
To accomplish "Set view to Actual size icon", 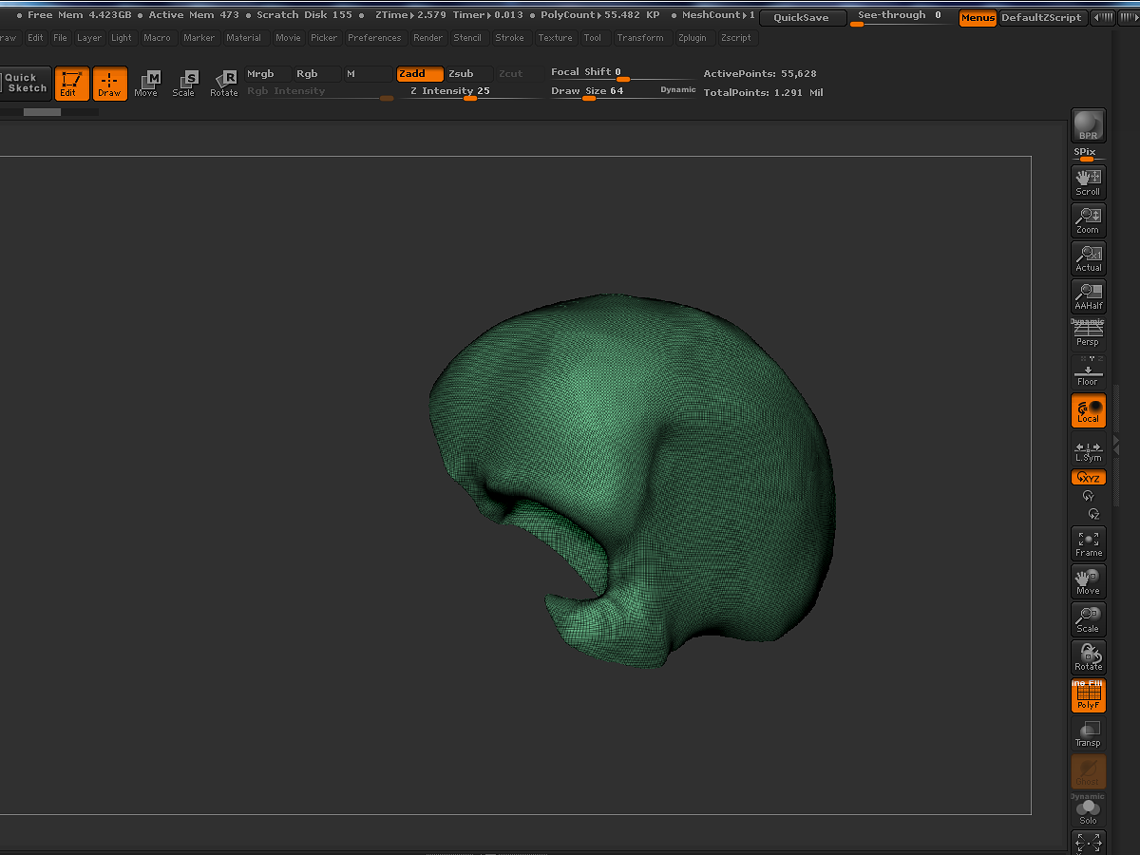I will tap(1088, 258).
